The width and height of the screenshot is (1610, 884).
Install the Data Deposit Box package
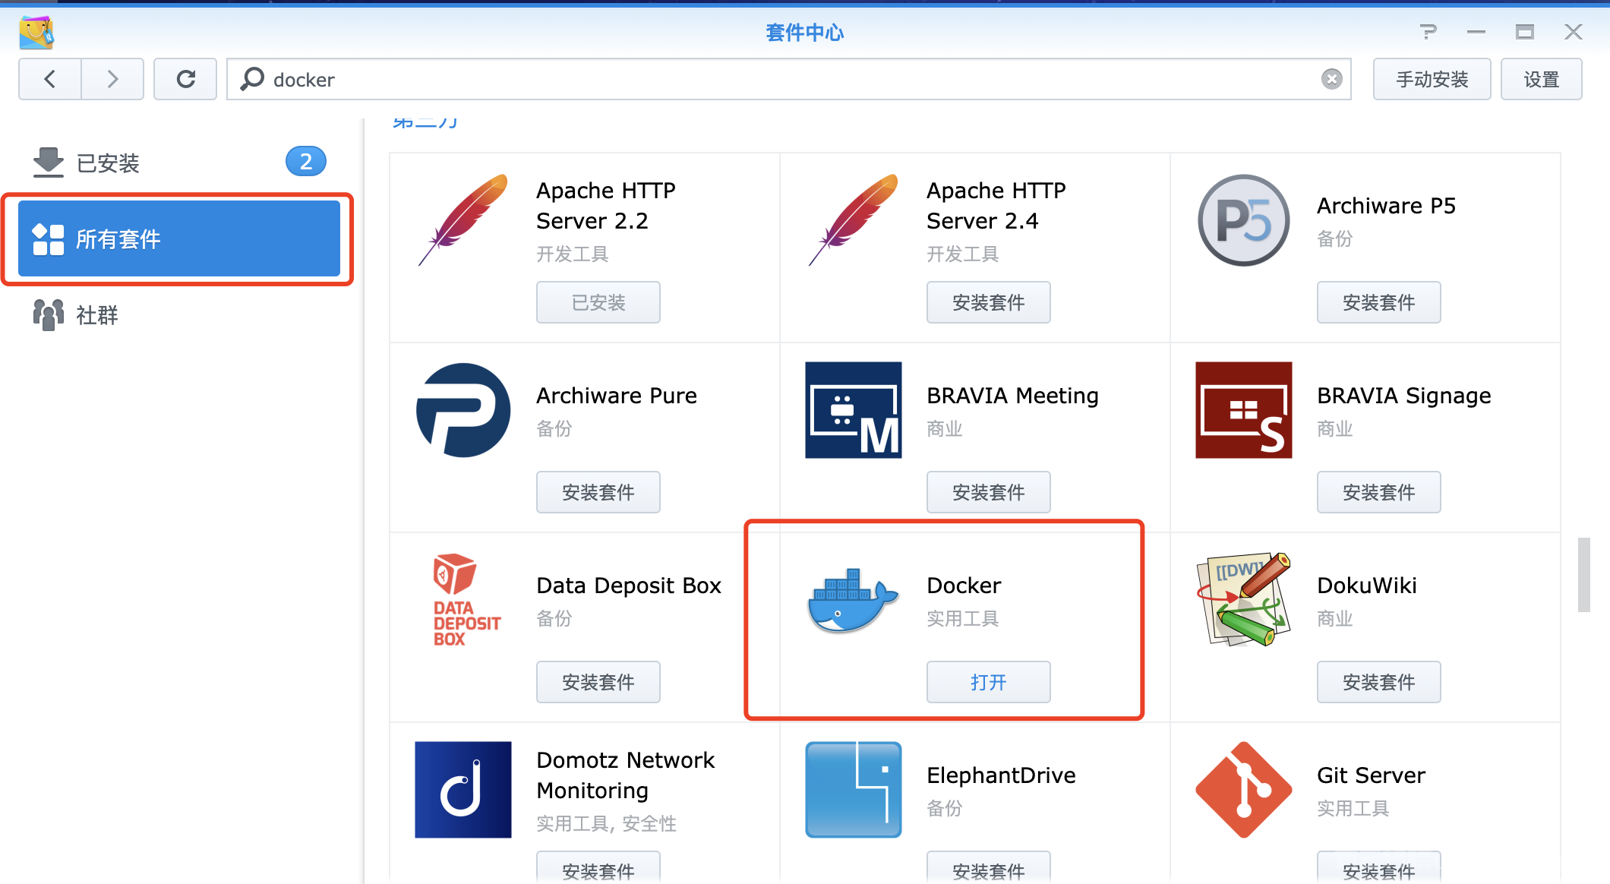click(x=598, y=682)
